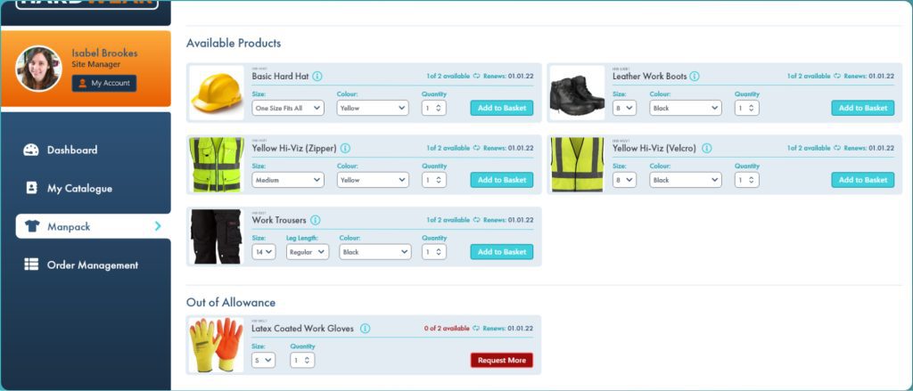Click the Latex Coated Work Gloves thumbnail

(x=216, y=345)
